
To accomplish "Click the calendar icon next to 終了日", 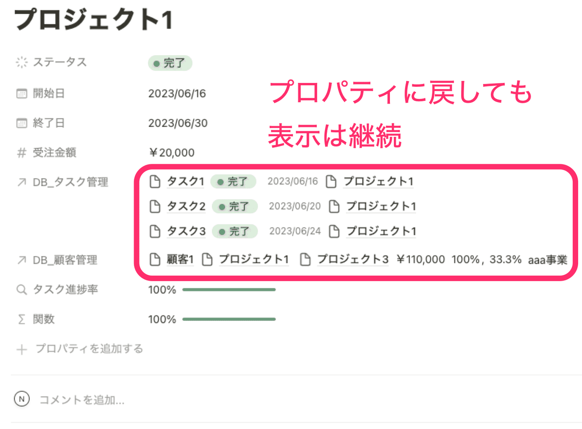I will pyautogui.click(x=21, y=123).
